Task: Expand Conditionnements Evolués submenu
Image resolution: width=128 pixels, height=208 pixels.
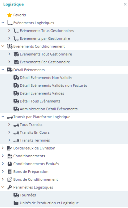Action: 3,164
